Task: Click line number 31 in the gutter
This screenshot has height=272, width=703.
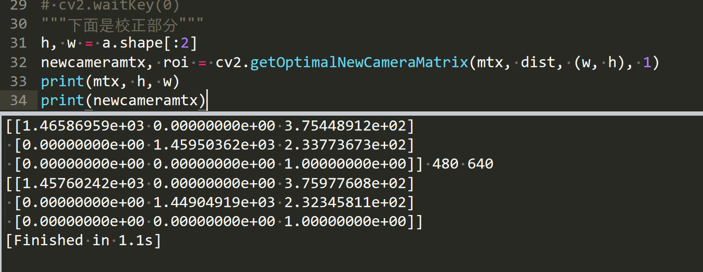Action: 18,43
